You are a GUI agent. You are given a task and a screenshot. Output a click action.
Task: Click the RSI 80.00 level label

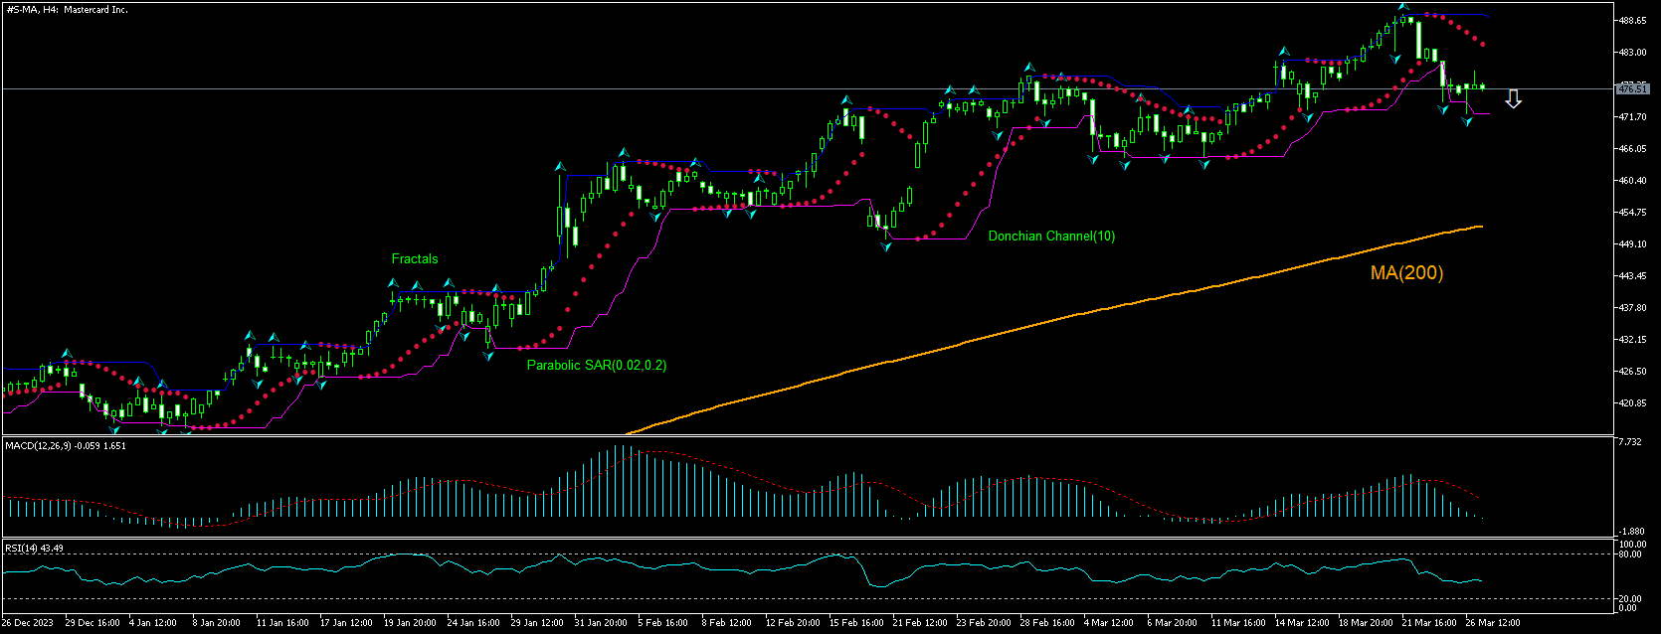click(1632, 555)
